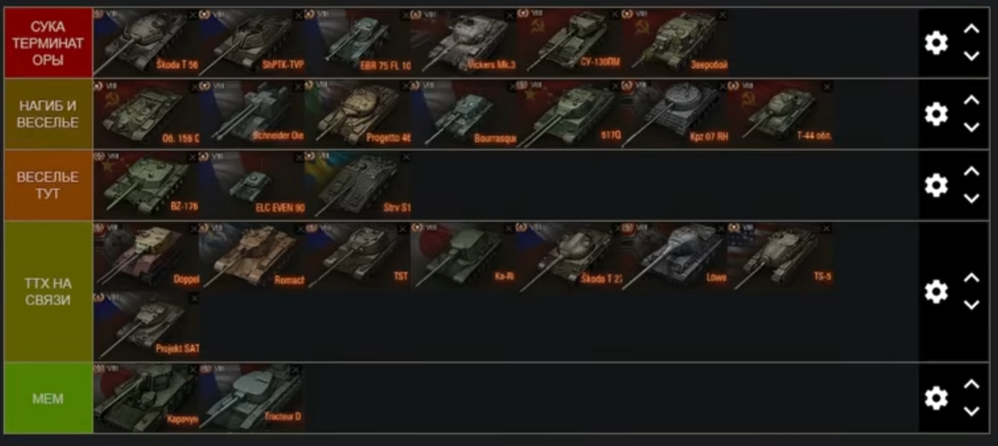998x446 pixels.
Task: Open settings gear for СУКА ТЕРМИНАТОРЫ tier
Action: tap(935, 43)
